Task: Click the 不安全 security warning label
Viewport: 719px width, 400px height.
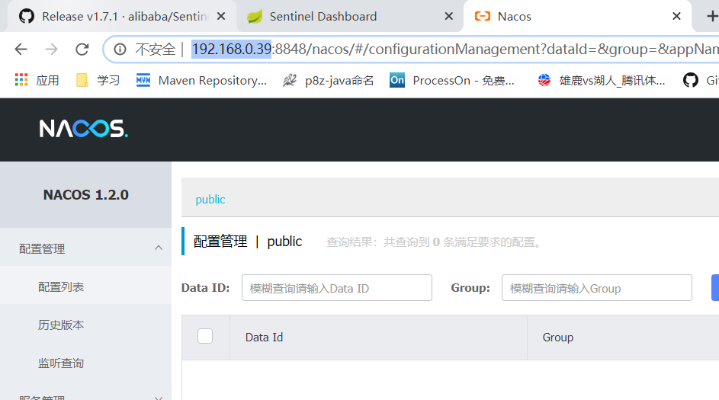Action: coord(155,49)
